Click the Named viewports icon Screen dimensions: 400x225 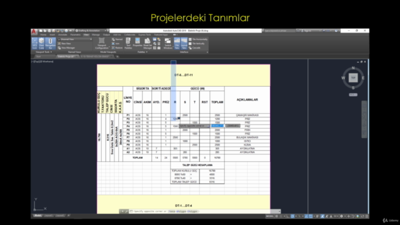click(x=117, y=39)
